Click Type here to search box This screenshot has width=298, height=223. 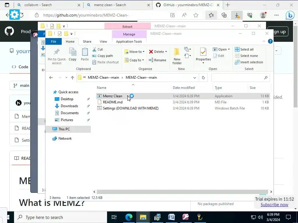61,217
